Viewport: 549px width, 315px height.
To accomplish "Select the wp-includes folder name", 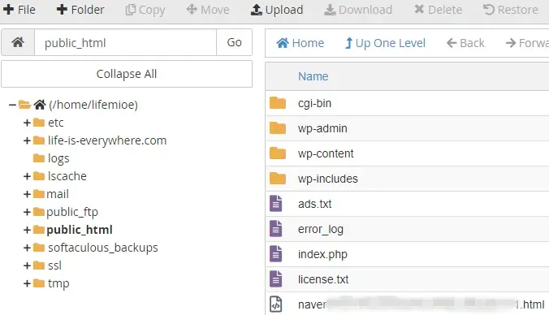I will [x=328, y=179].
